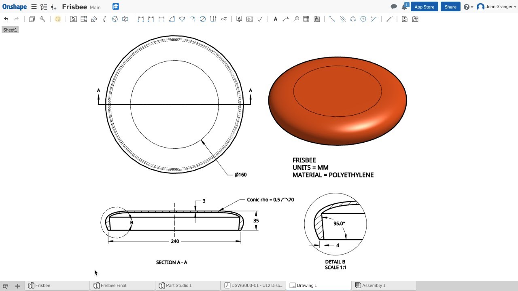Click the Share button
Viewport: 518px width, 291px height.
point(450,6)
